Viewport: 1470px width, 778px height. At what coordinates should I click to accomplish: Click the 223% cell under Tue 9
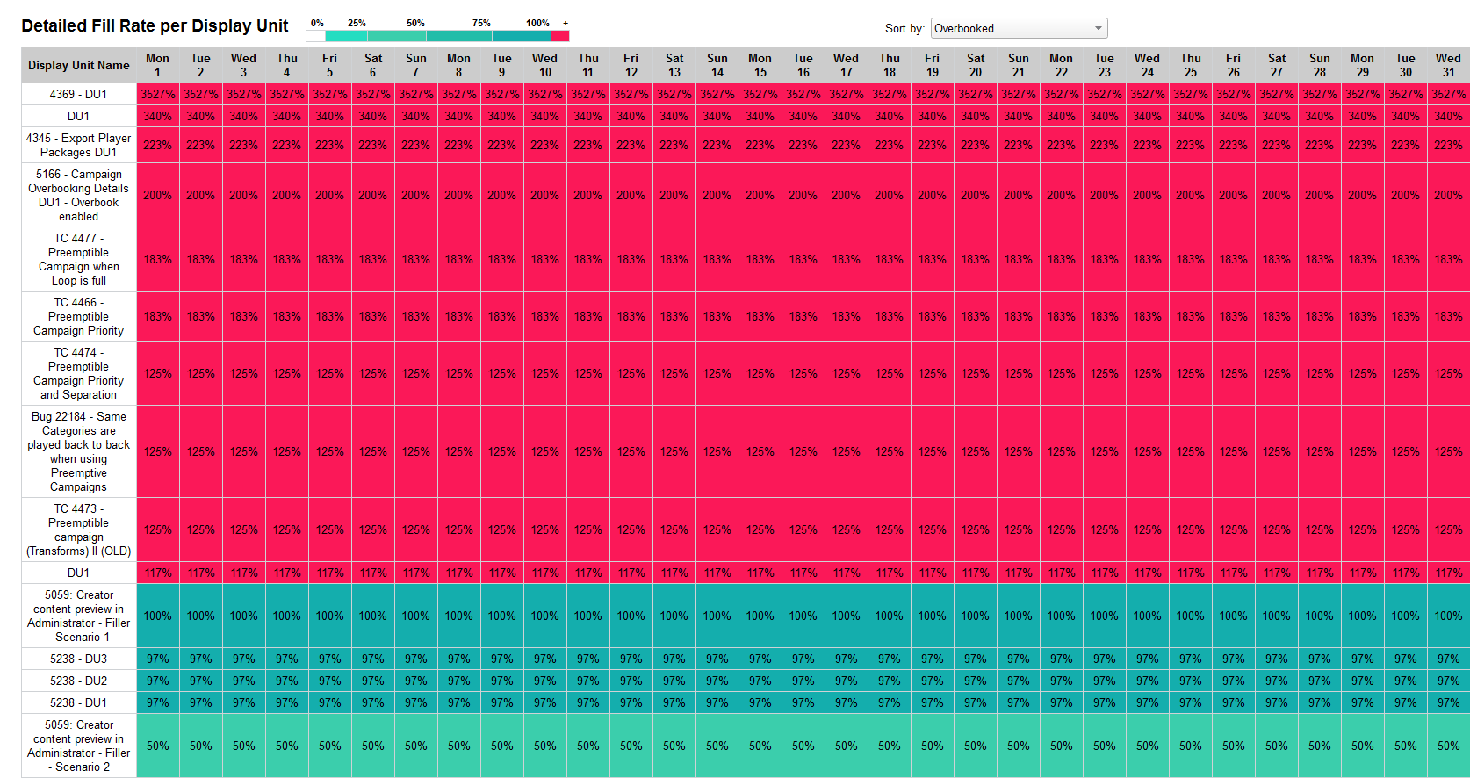pyautogui.click(x=502, y=145)
